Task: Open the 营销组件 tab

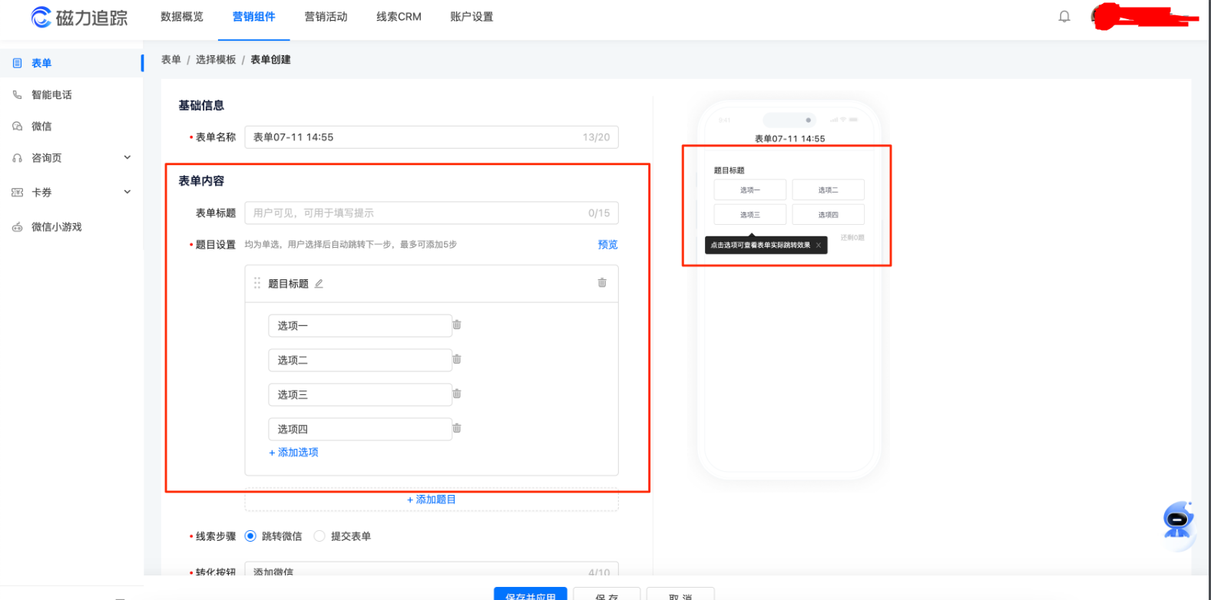Action: coord(254,17)
